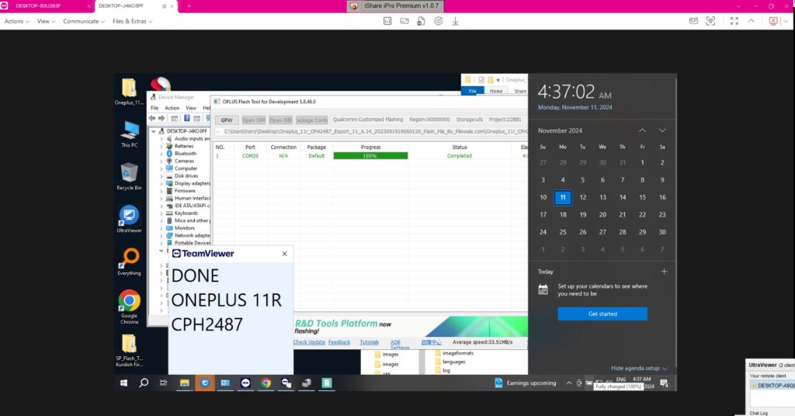
Task: Go to next month in calendar
Action: pos(662,130)
